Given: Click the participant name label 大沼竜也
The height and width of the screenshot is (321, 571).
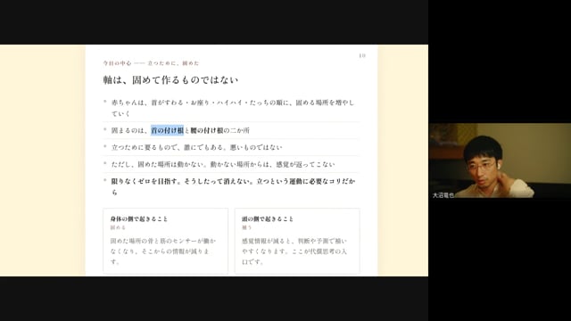Looking at the screenshot, I should click(443, 195).
